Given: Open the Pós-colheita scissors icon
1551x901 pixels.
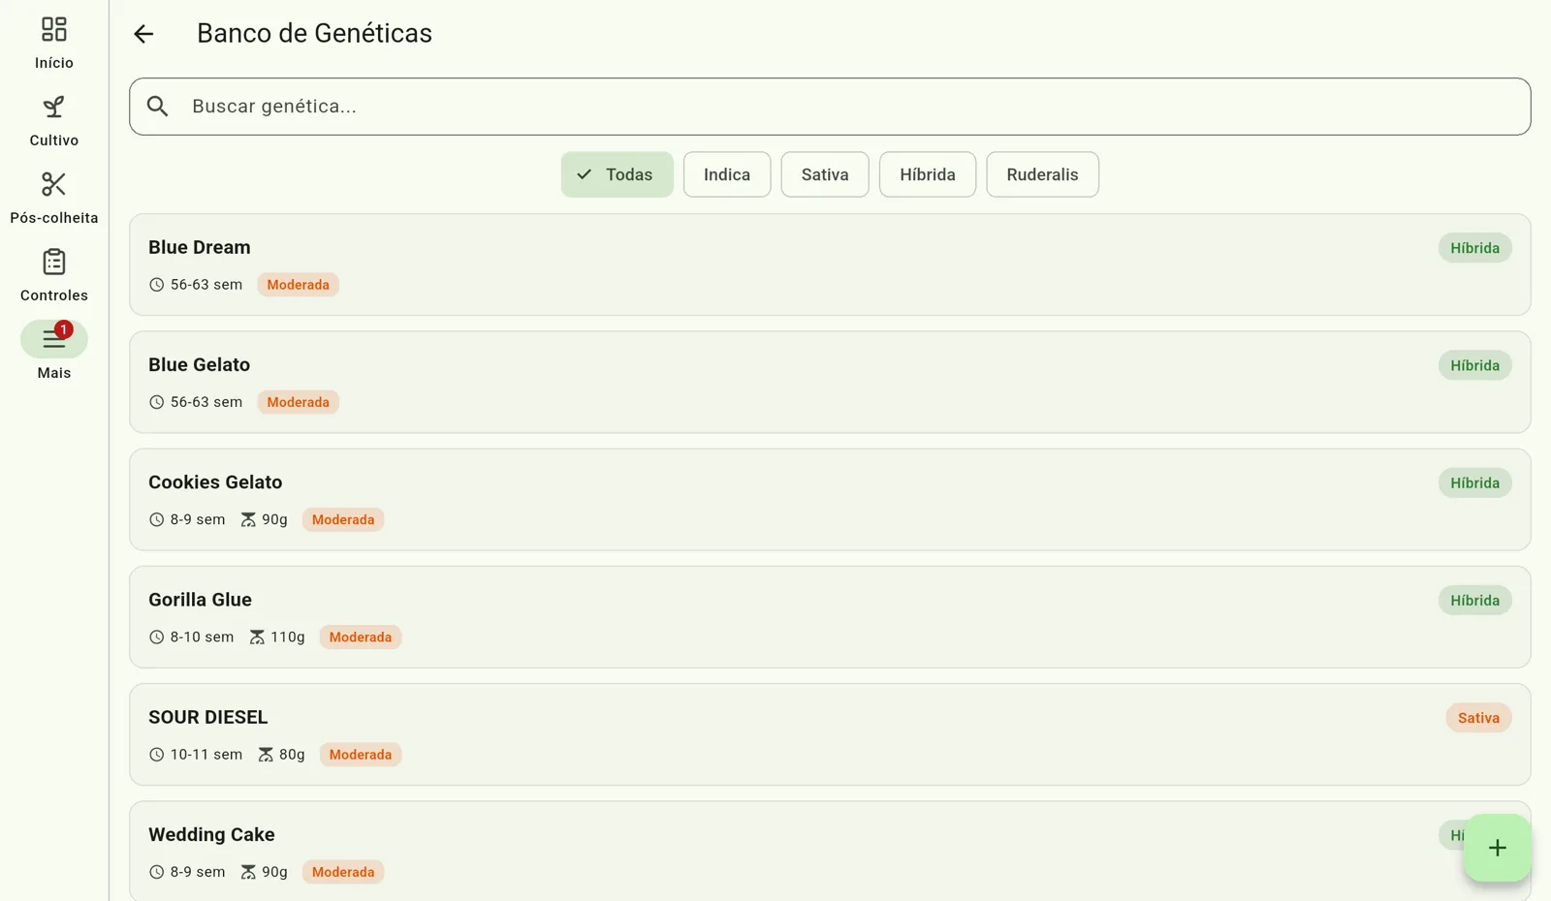Looking at the screenshot, I should (x=54, y=185).
